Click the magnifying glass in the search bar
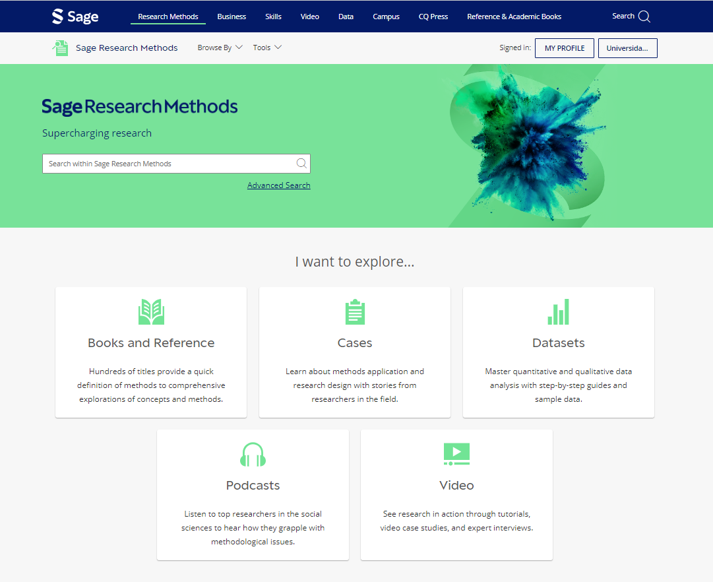Viewport: 713px width, 582px height. [x=301, y=163]
